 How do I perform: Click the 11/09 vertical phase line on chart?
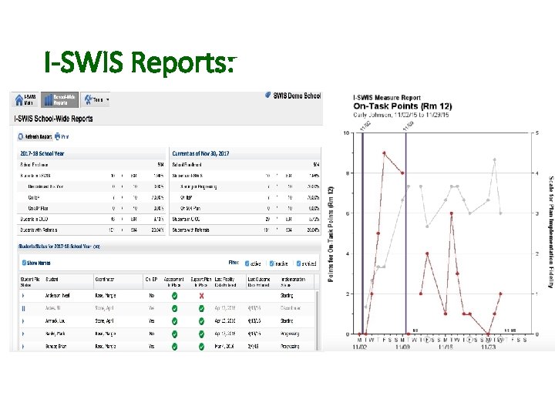405,233
